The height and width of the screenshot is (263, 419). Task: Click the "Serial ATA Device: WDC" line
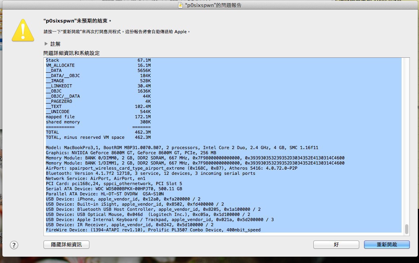pos(114,189)
